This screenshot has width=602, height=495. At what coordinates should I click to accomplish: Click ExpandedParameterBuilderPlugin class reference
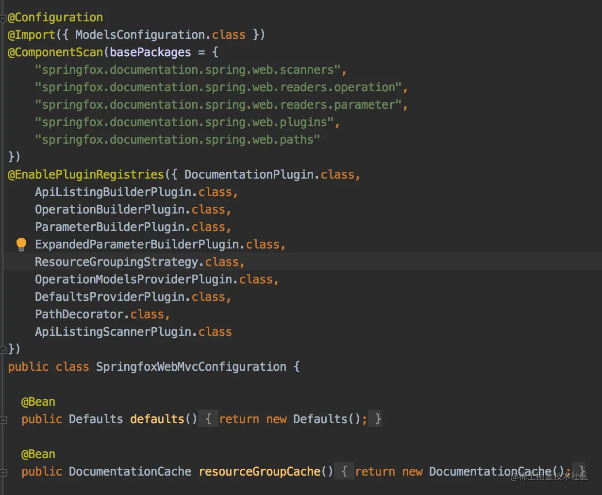click(x=136, y=245)
